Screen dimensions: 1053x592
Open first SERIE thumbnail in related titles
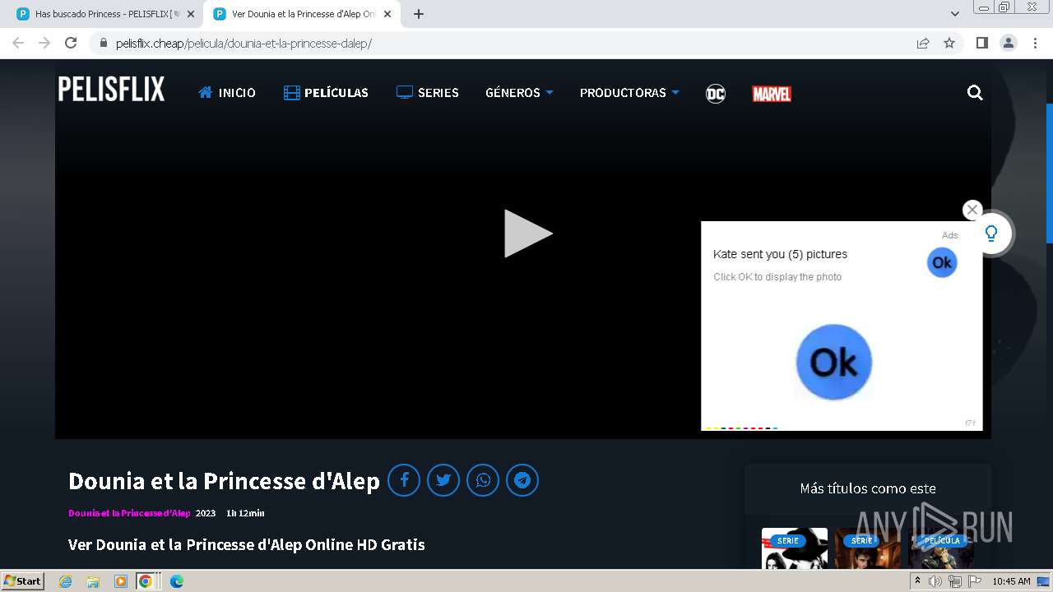(795, 548)
